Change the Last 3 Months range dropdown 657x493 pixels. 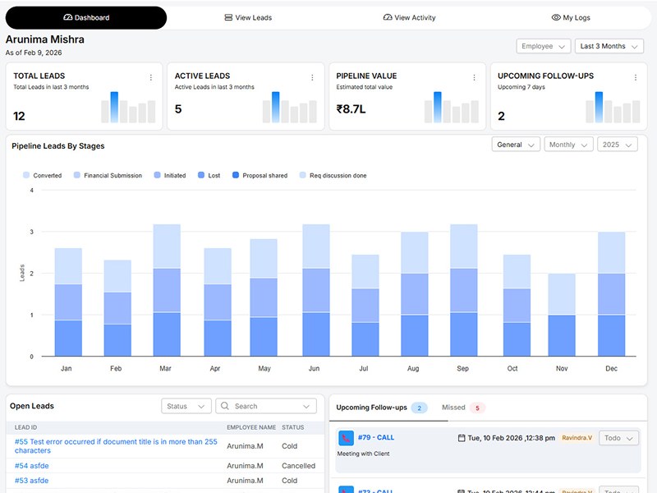(x=609, y=46)
